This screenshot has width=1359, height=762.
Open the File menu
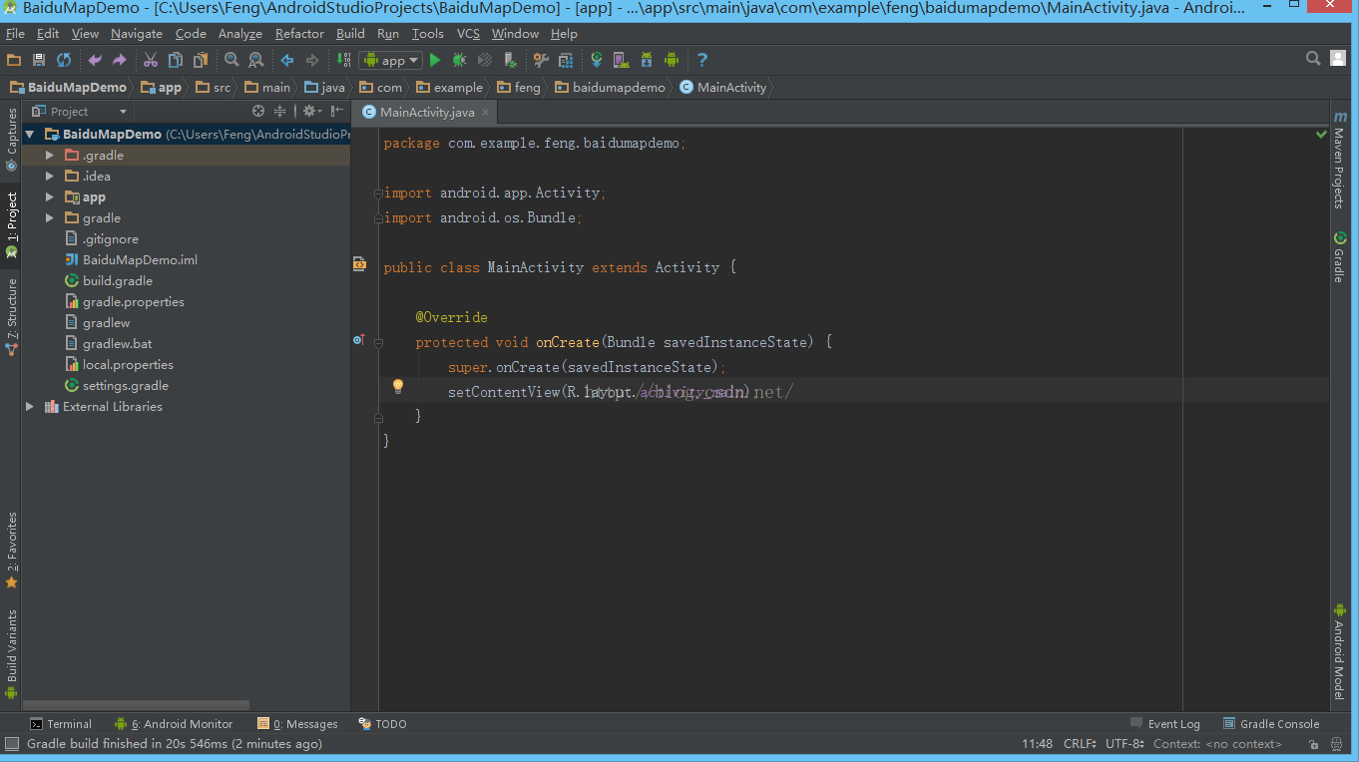point(15,33)
